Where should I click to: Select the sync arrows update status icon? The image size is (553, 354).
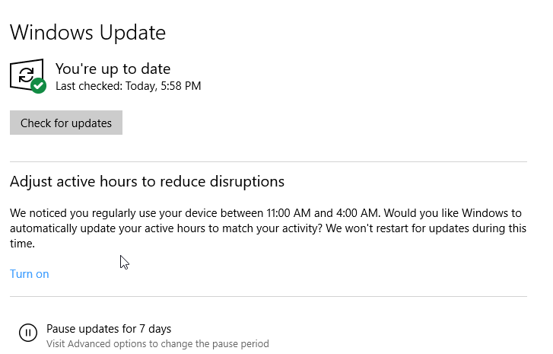pos(27,75)
